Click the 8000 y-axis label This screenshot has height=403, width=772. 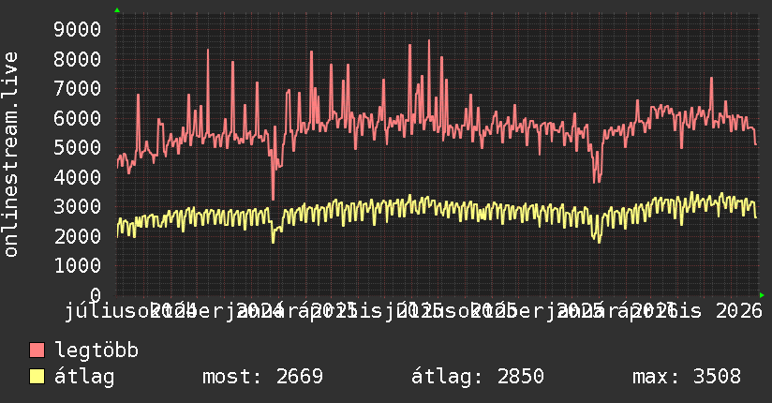78,59
